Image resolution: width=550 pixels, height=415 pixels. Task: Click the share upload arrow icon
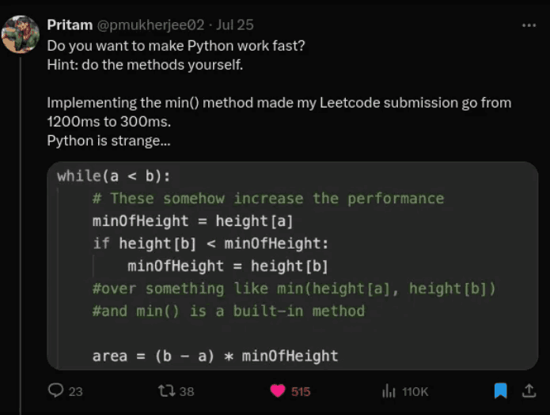point(529,390)
